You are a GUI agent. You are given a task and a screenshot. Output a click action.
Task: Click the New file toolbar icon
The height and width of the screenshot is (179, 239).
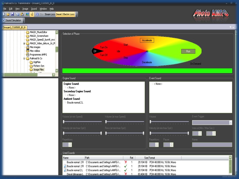point(4,14)
